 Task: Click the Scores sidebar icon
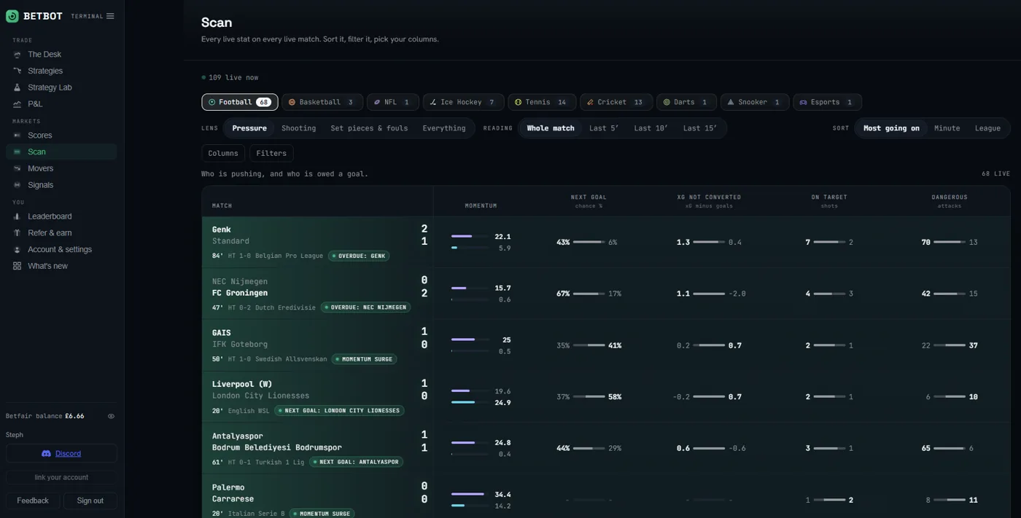(17, 136)
